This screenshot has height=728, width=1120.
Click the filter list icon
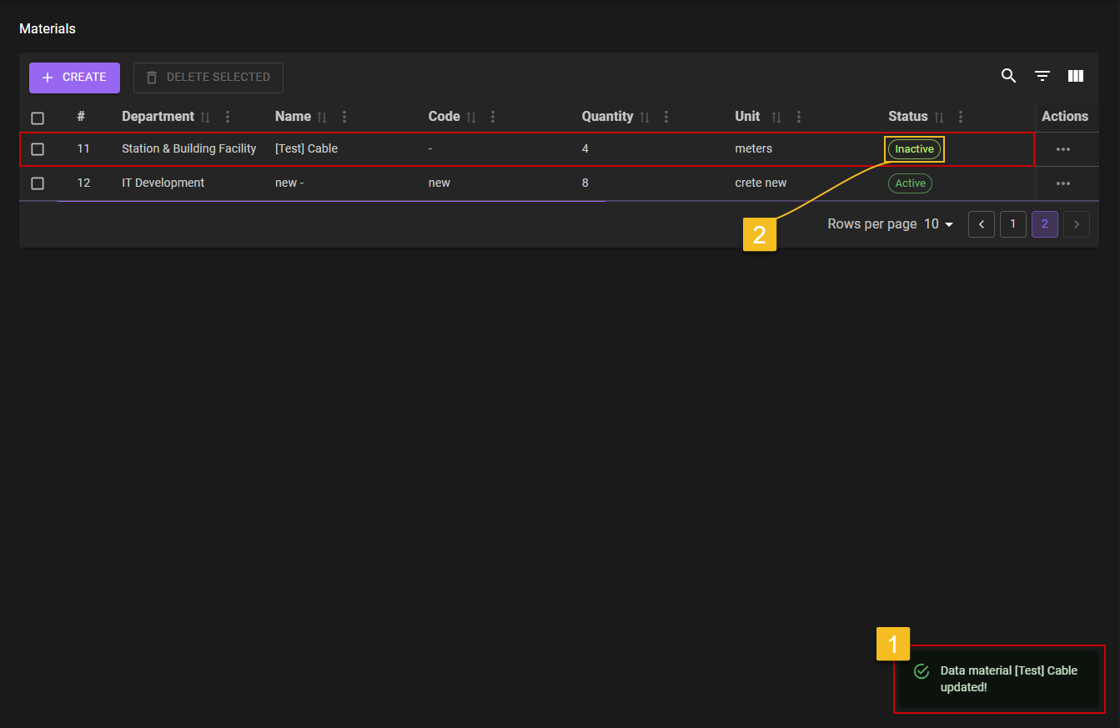[x=1042, y=77]
